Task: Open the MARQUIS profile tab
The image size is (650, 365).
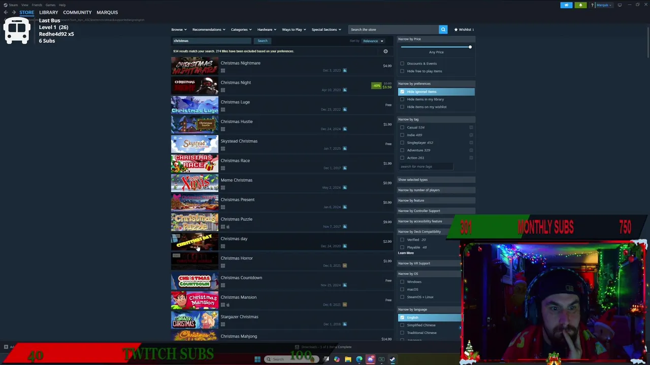Action: click(107, 12)
